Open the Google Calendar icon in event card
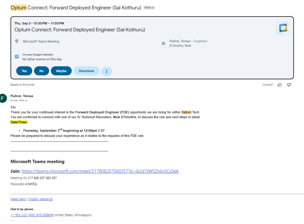304x224 pixels. pyautogui.click(x=283, y=28)
